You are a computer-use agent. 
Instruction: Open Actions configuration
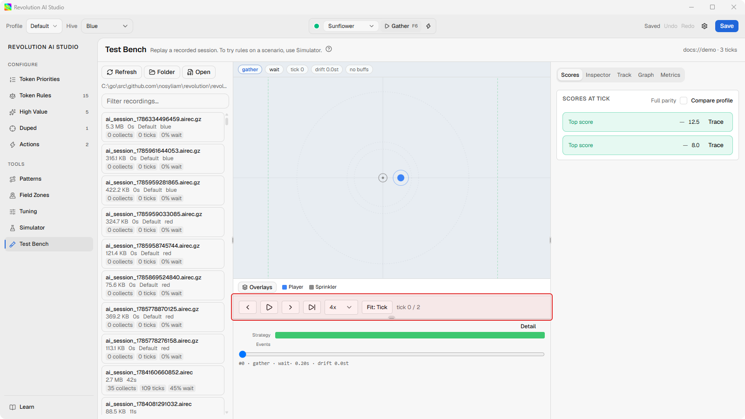click(x=49, y=144)
